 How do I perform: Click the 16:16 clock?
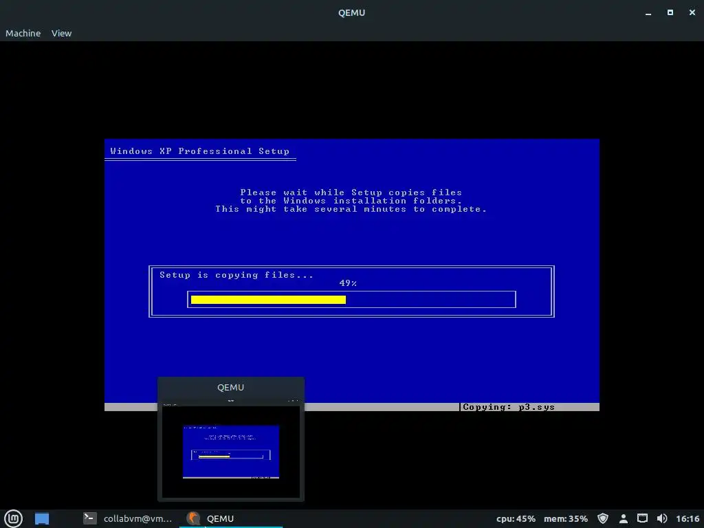coord(687,518)
